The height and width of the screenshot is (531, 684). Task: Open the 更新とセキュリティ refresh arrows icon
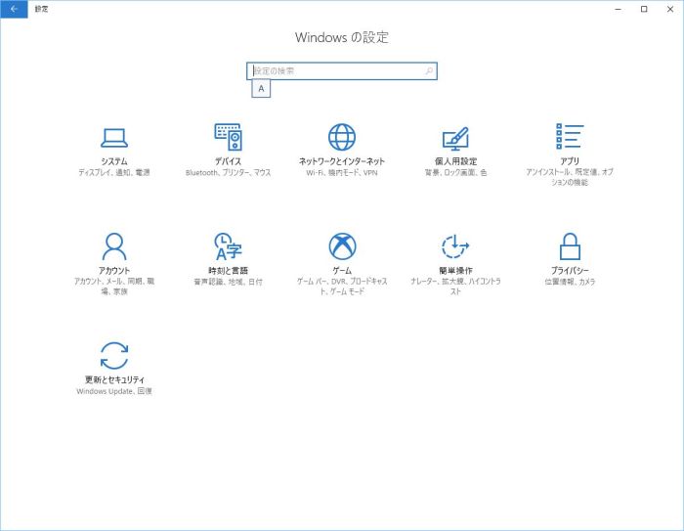(114, 355)
